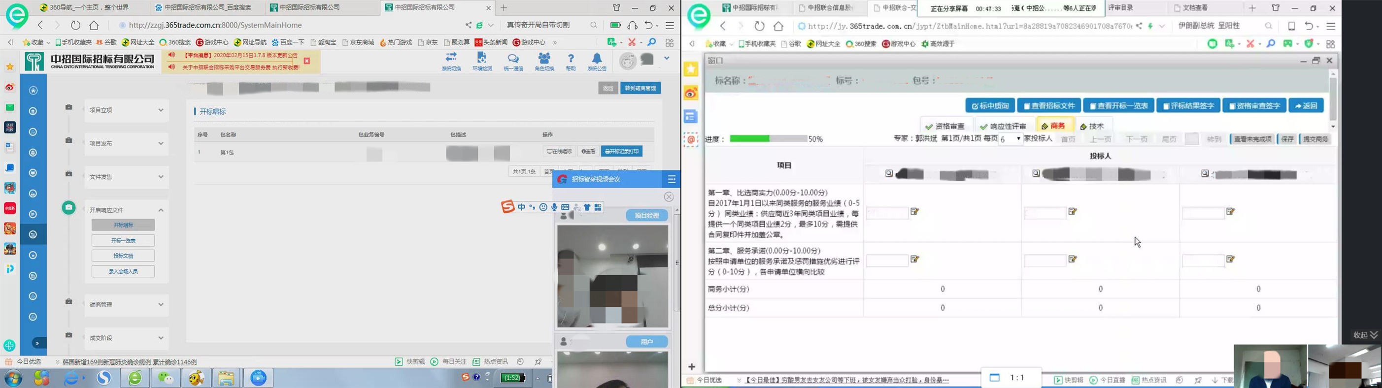Click the 开标记录打印 print button

[621, 152]
